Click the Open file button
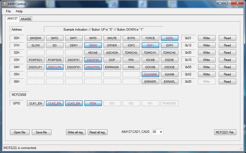Viewport: 246px width, 153px height. pos(20,132)
